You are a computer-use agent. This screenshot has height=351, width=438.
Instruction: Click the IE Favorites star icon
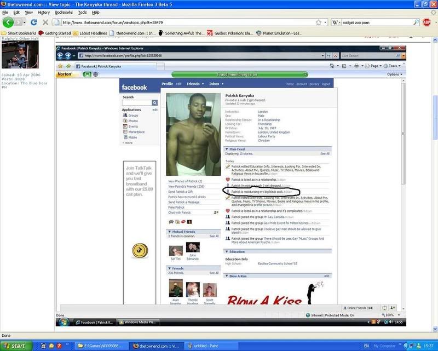click(60, 66)
